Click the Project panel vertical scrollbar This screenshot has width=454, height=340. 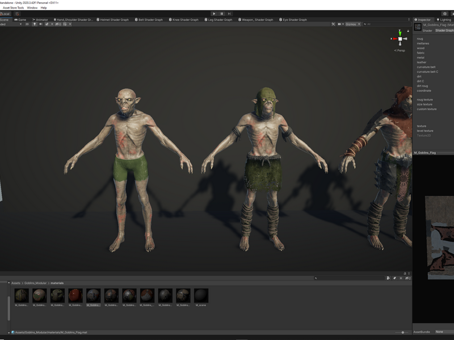tap(9, 308)
